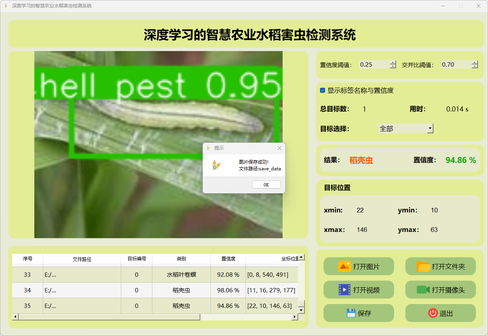Click the result label 稻壳虫 in red
Screen dimensions: 488x336
click(x=361, y=160)
